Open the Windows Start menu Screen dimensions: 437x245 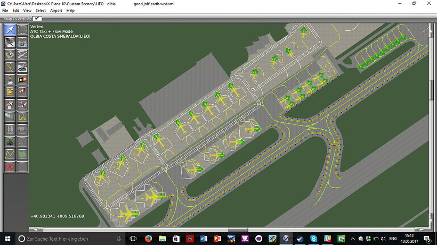[7, 239]
